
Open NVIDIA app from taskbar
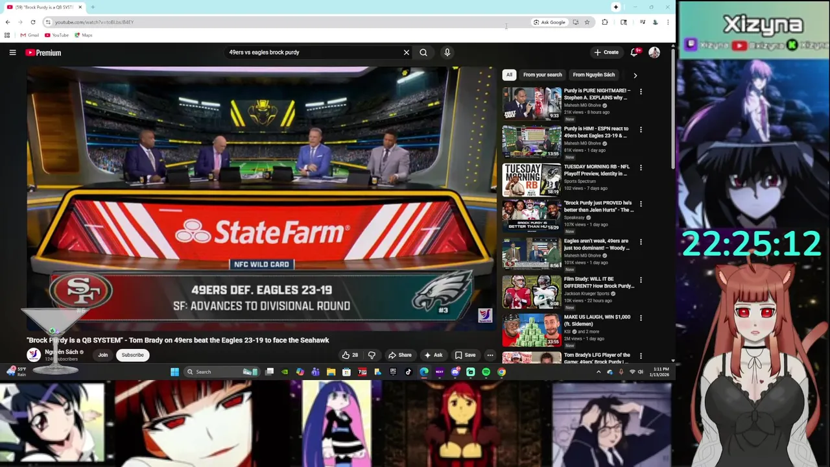tap(285, 372)
